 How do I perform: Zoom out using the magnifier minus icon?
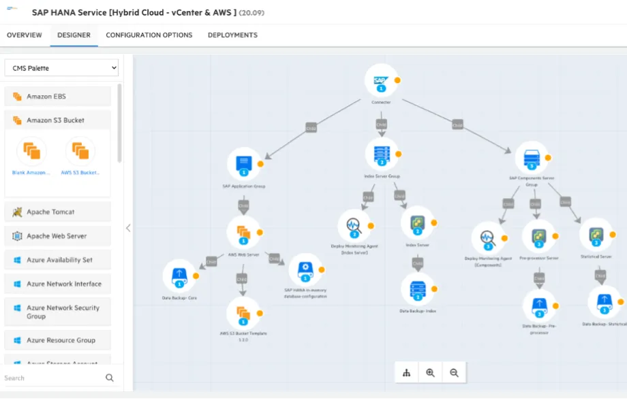click(454, 372)
